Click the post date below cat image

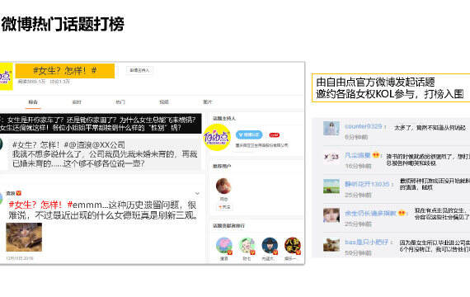[x=20, y=258]
